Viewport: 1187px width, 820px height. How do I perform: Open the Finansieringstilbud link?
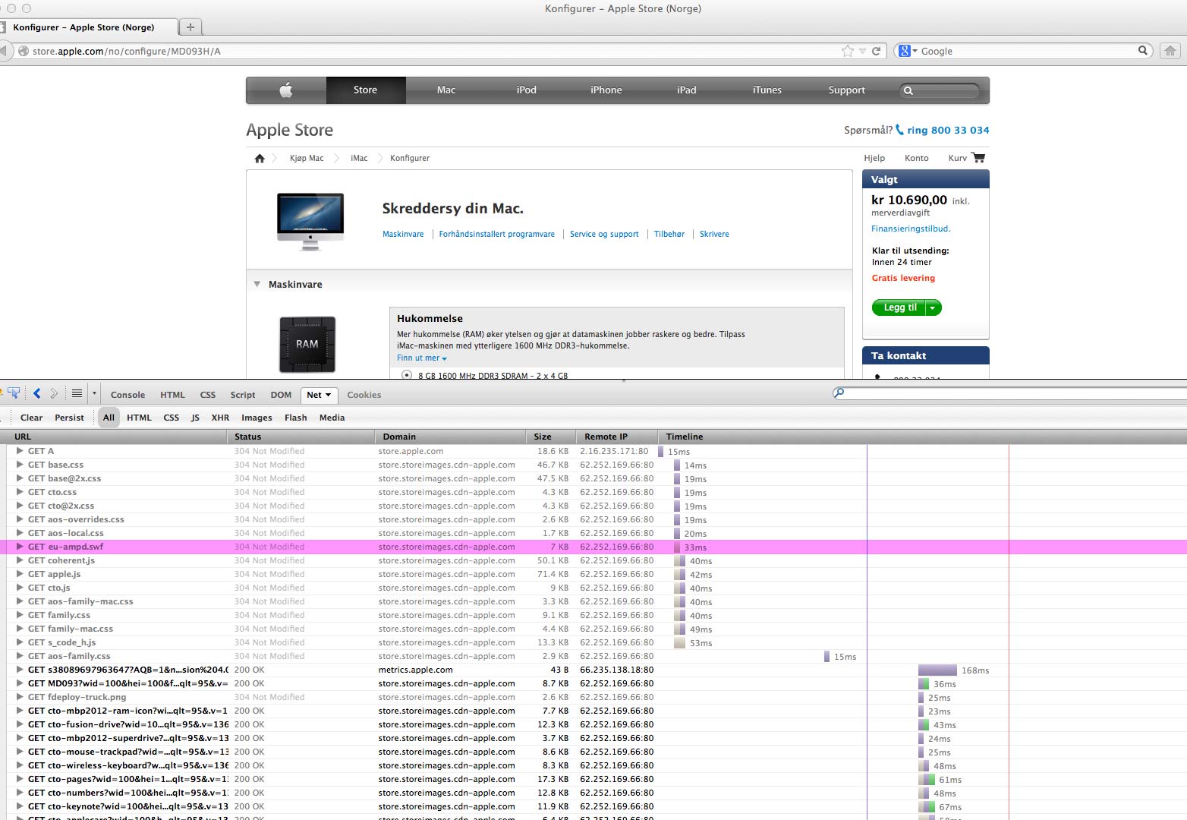click(x=911, y=229)
